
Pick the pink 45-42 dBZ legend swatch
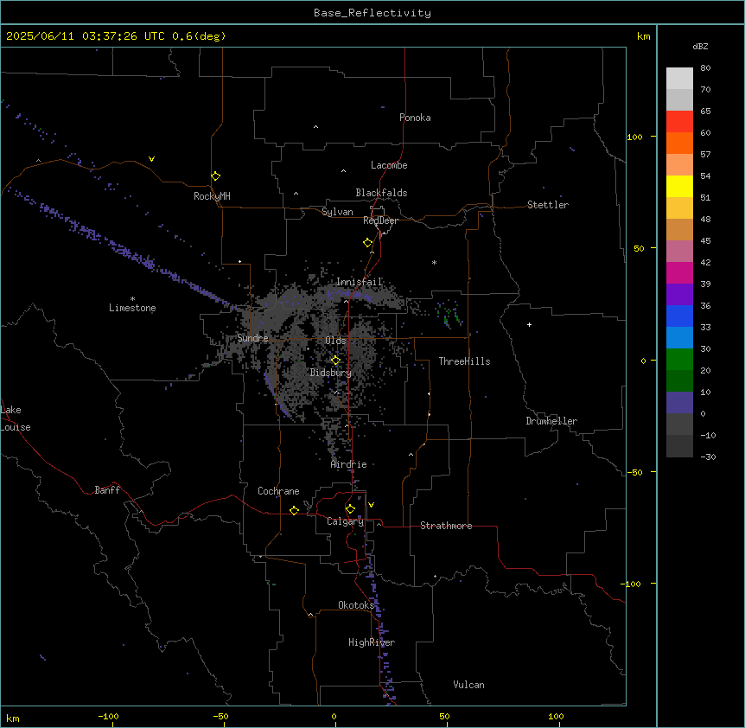click(x=679, y=252)
